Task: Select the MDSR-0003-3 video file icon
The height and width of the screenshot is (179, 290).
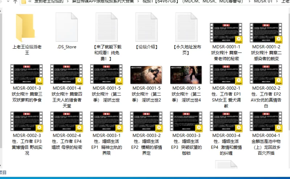Action: (x=186, y=122)
